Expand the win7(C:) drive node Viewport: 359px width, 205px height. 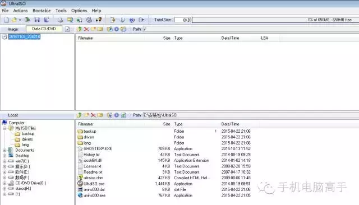tap(4, 161)
